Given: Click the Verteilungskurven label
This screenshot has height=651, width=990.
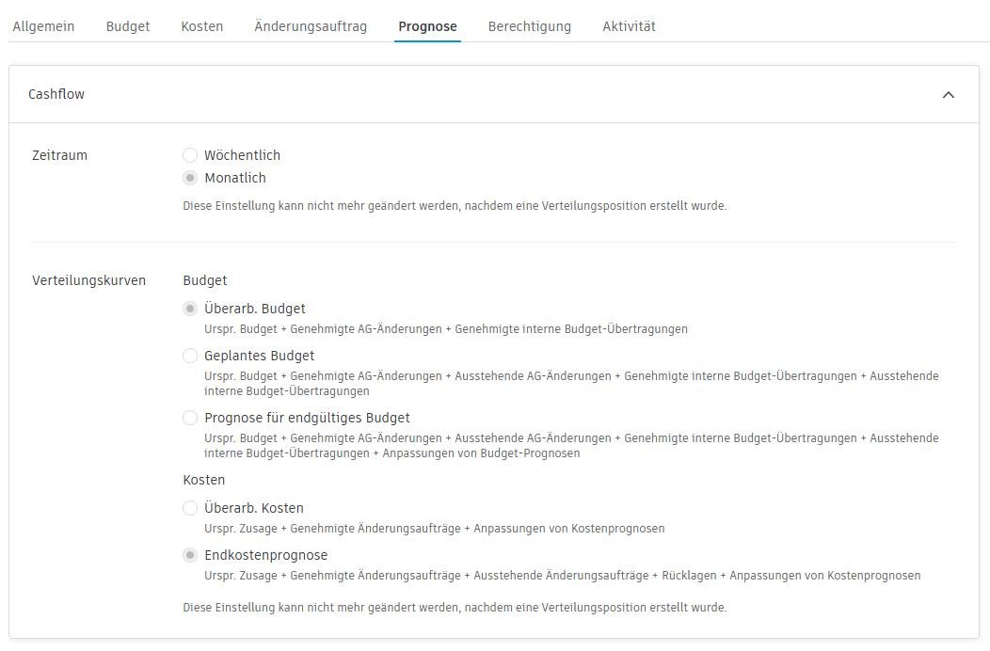Looking at the screenshot, I should [88, 279].
